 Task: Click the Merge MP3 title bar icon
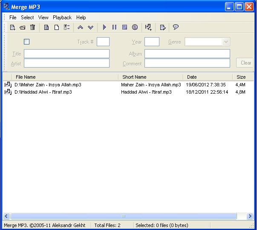6,6
